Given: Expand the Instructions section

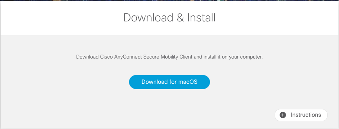Looking at the screenshot, I should click(301, 115).
